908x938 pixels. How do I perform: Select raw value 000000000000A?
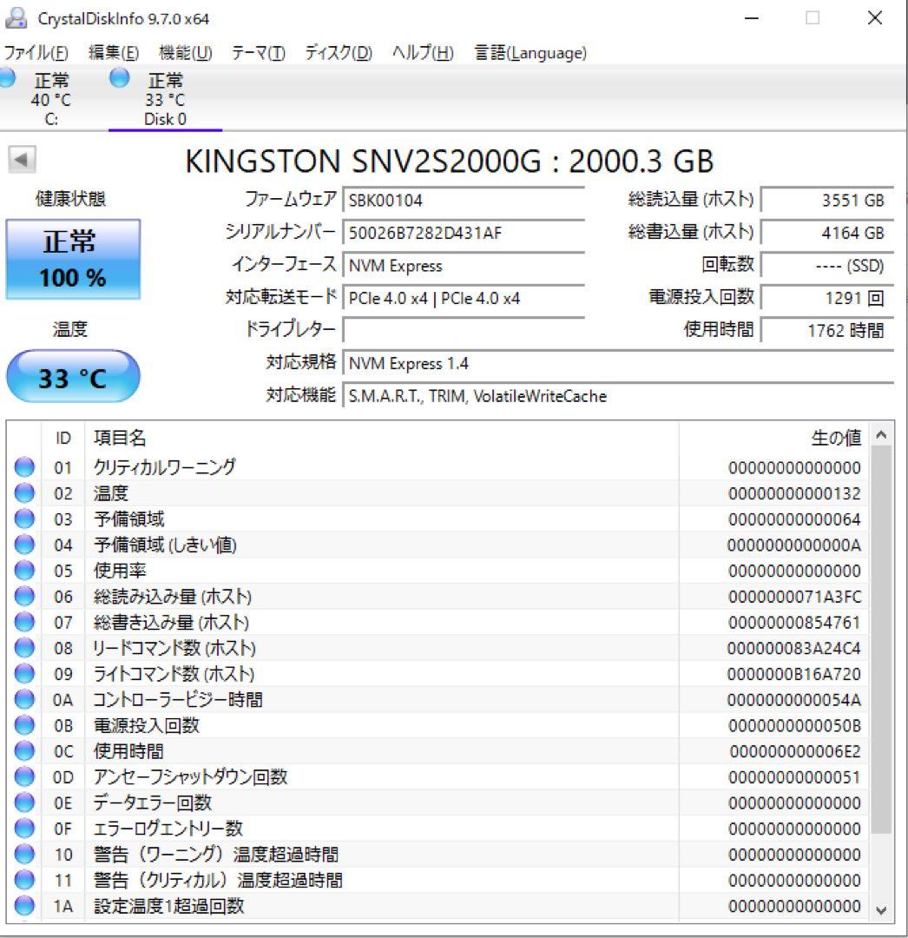(x=794, y=545)
